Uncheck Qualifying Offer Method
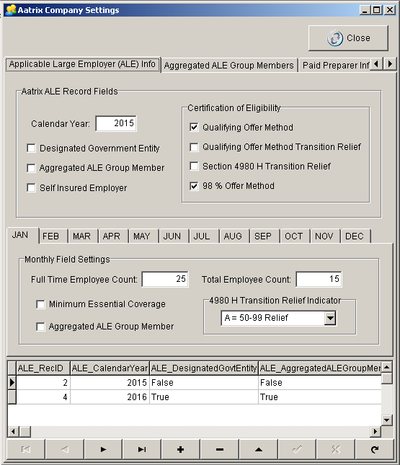 coord(194,127)
